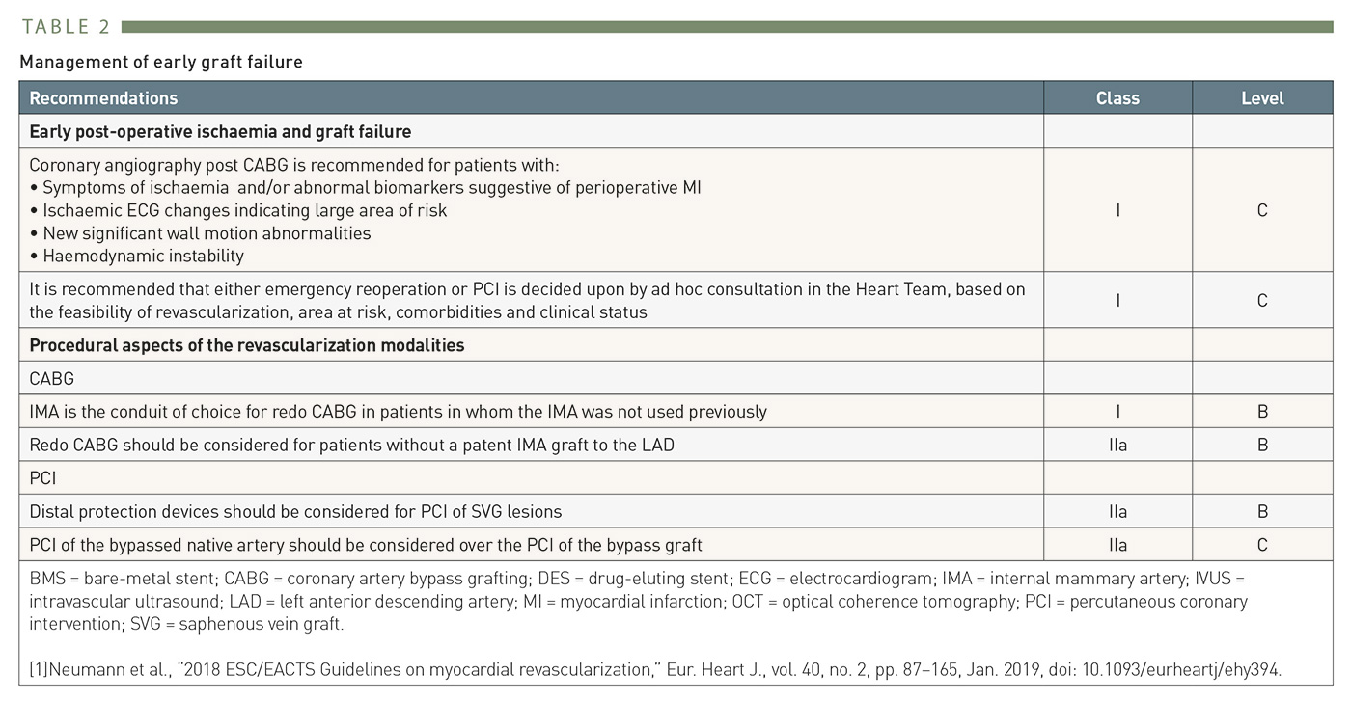This screenshot has width=1351, height=703.
Task: Click the "Class" column header
Action: point(1117,98)
